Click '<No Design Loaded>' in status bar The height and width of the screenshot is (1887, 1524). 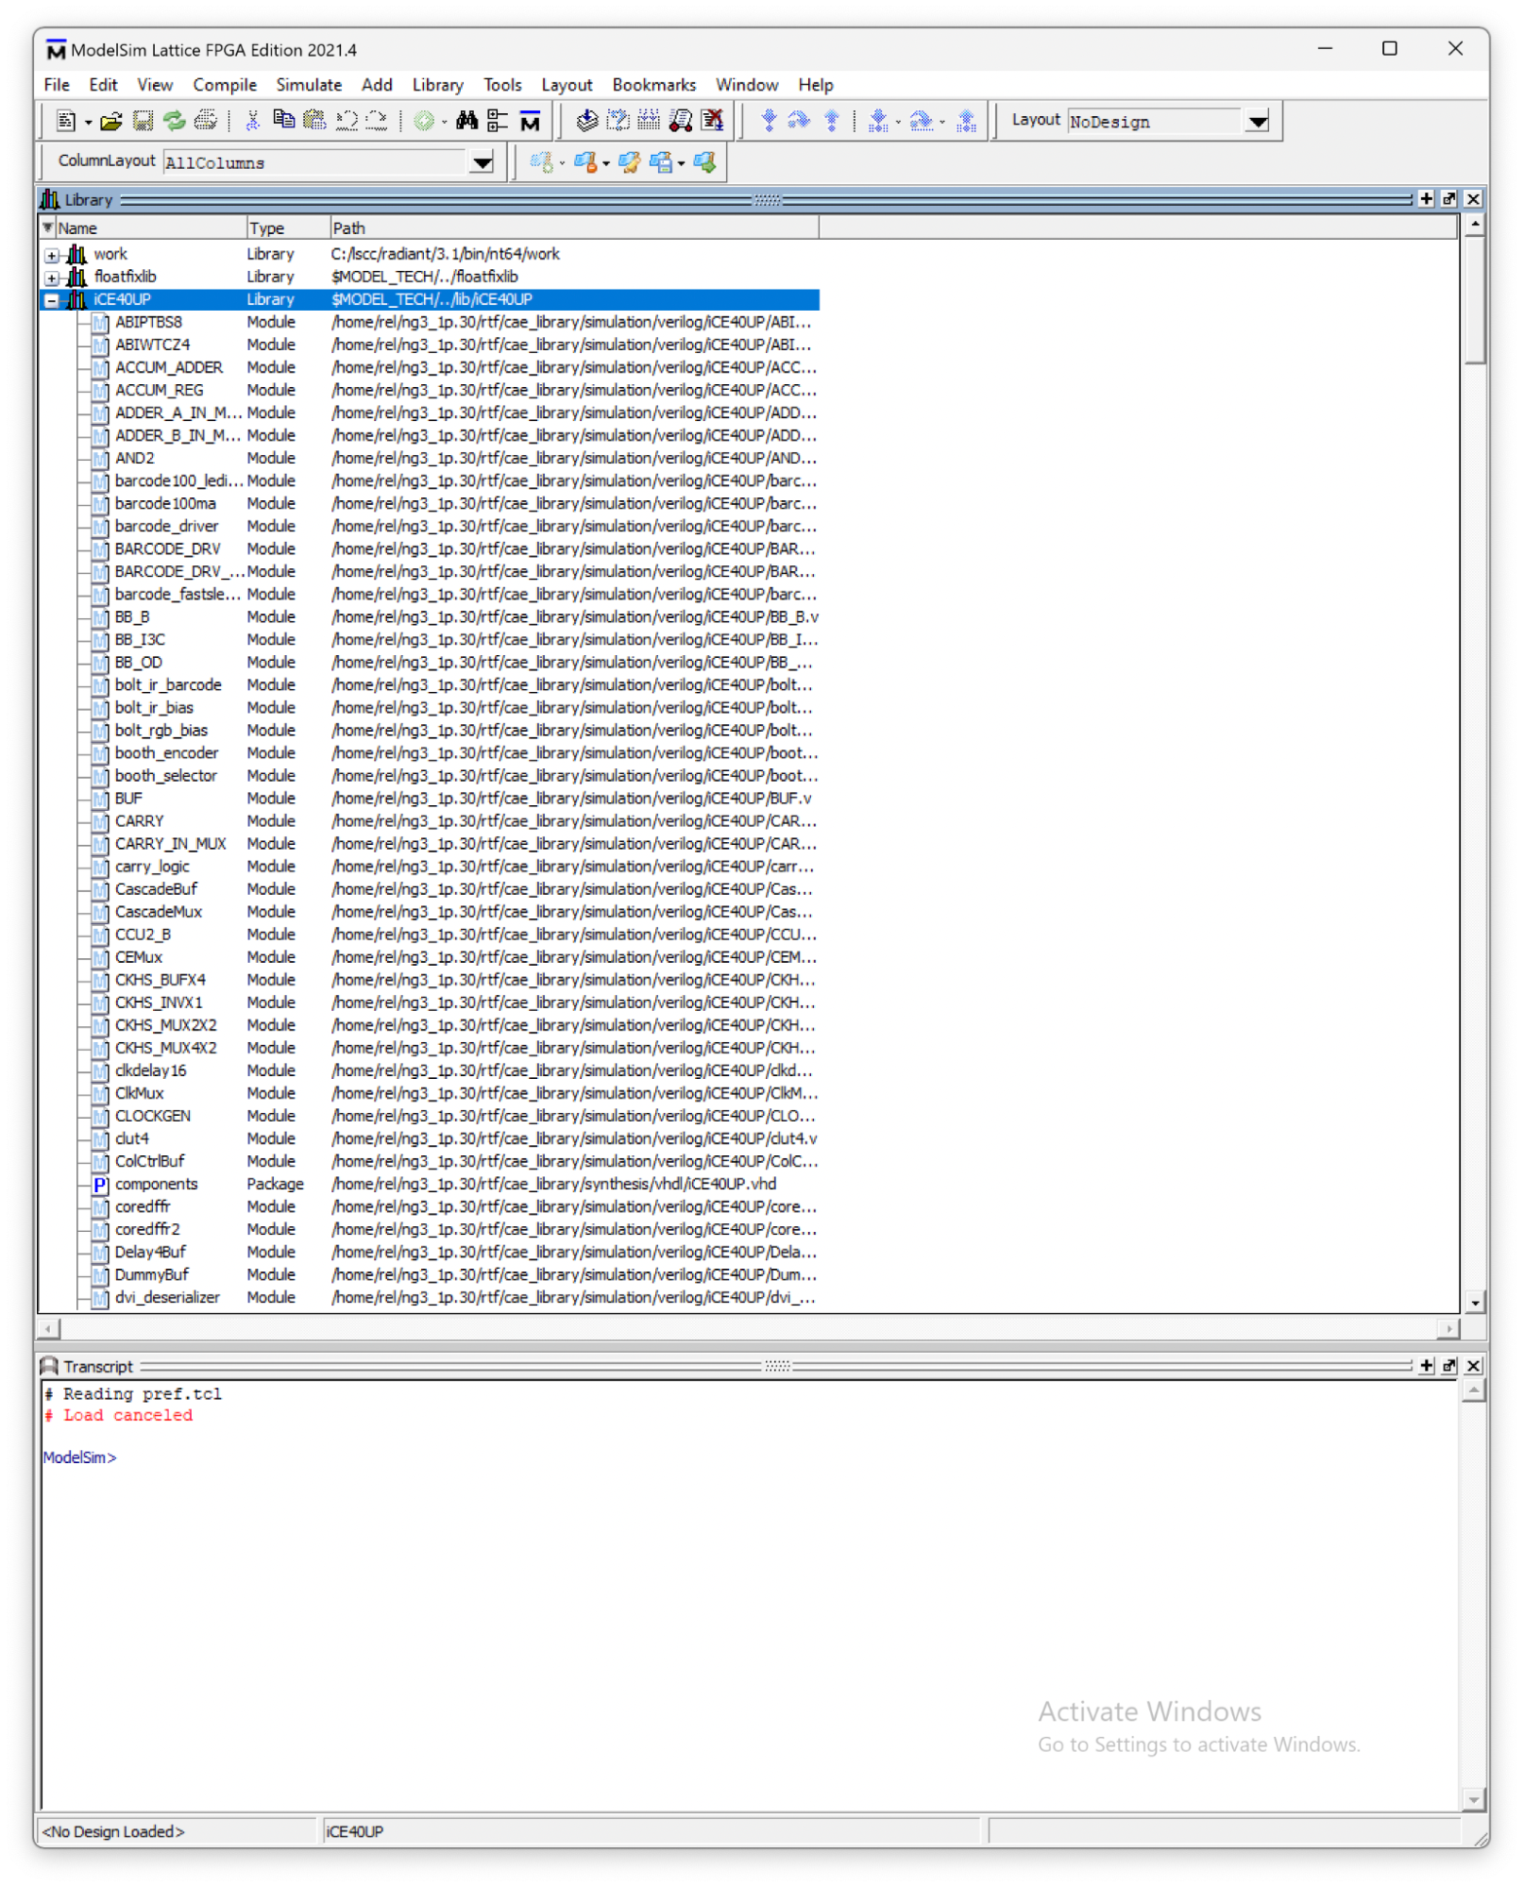(x=113, y=1831)
